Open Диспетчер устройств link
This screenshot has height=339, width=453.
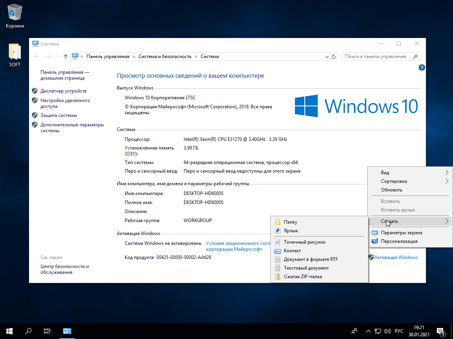63,91
